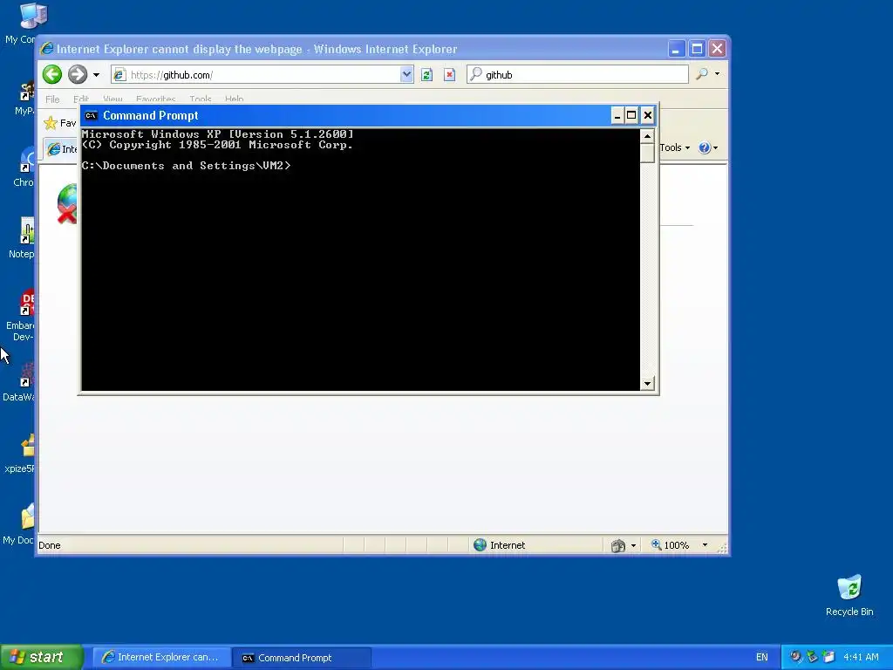Open the search provider dropdown arrow
Viewport: 893px width, 670px height.
pos(717,74)
